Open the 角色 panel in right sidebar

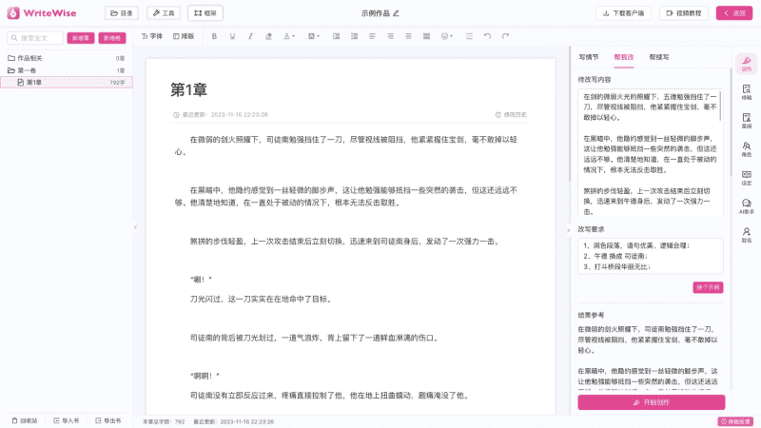point(746,148)
